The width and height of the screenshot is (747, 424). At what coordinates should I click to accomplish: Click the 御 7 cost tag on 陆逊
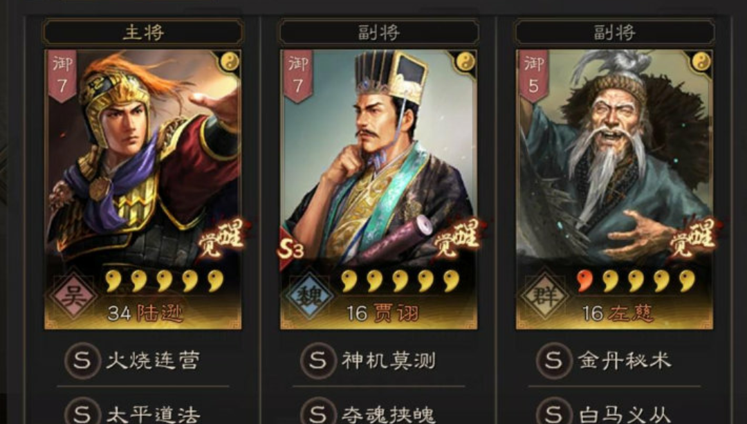(62, 75)
